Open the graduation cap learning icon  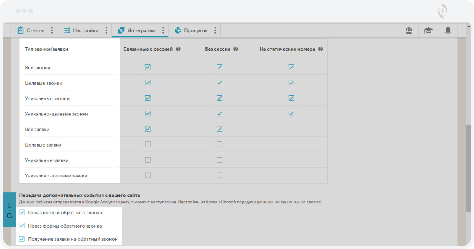pyautogui.click(x=428, y=30)
